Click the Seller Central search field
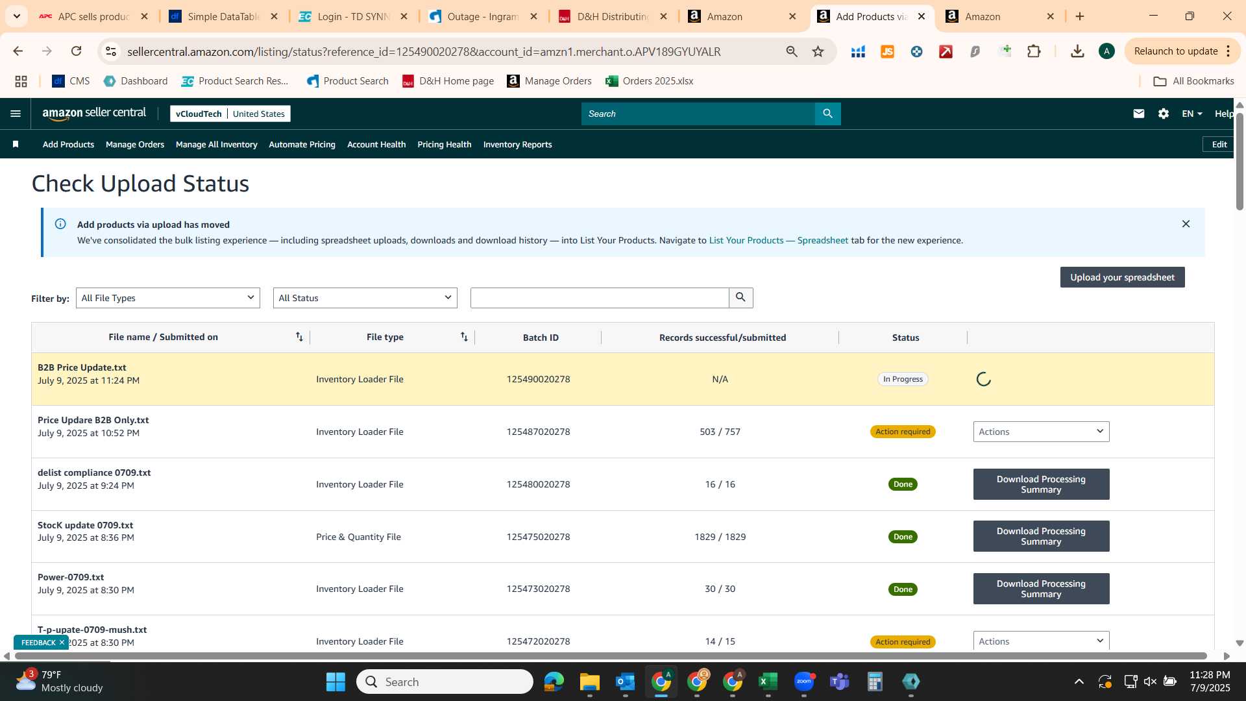This screenshot has width=1246, height=701. click(x=698, y=114)
